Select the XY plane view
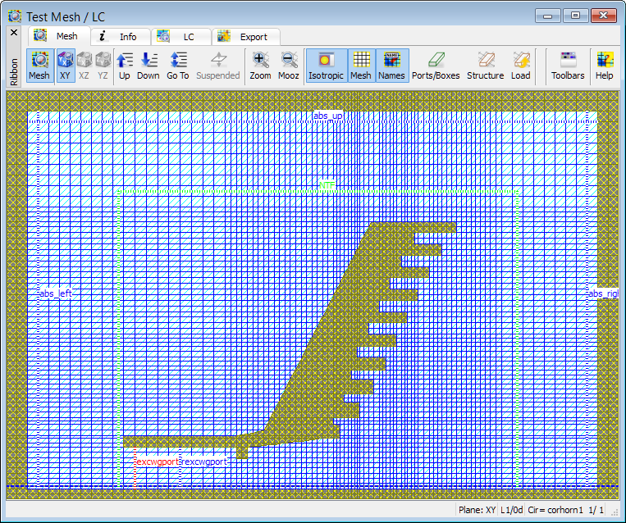This screenshot has width=626, height=523. pos(66,66)
